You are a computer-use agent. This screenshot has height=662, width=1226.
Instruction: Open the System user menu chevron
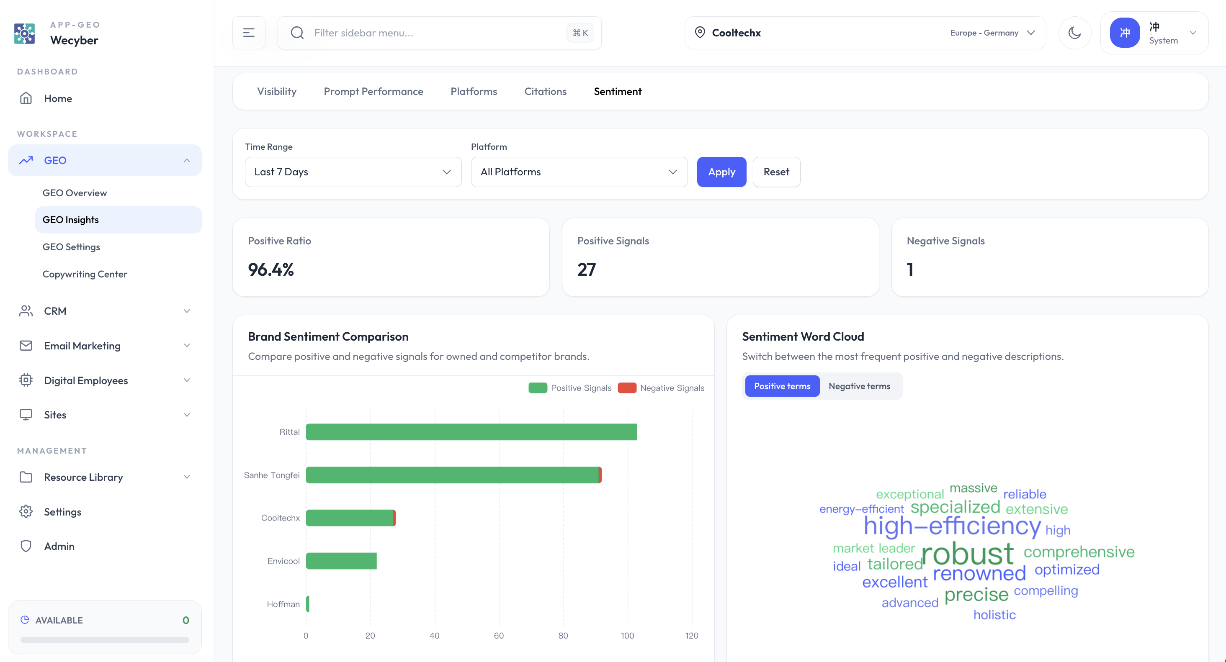tap(1193, 33)
